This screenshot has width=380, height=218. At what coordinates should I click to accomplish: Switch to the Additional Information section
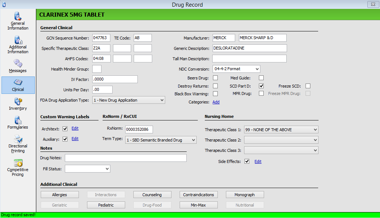[x=18, y=45]
